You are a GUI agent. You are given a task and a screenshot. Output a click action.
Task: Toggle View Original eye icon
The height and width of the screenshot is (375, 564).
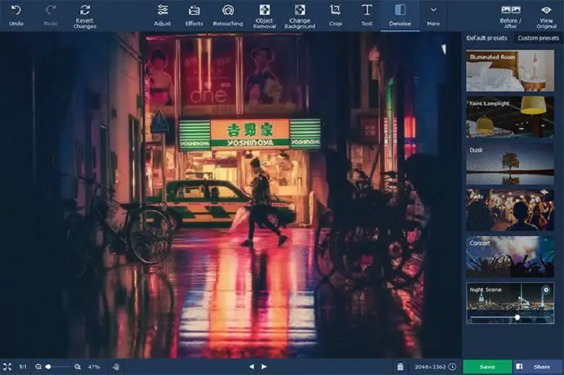click(x=546, y=16)
